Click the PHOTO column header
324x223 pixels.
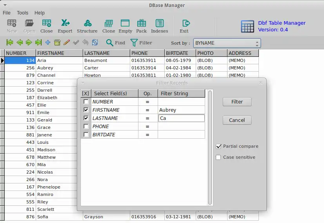pyautogui.click(x=211, y=53)
